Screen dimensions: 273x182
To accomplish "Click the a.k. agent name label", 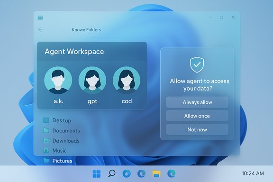I will click(x=58, y=101).
